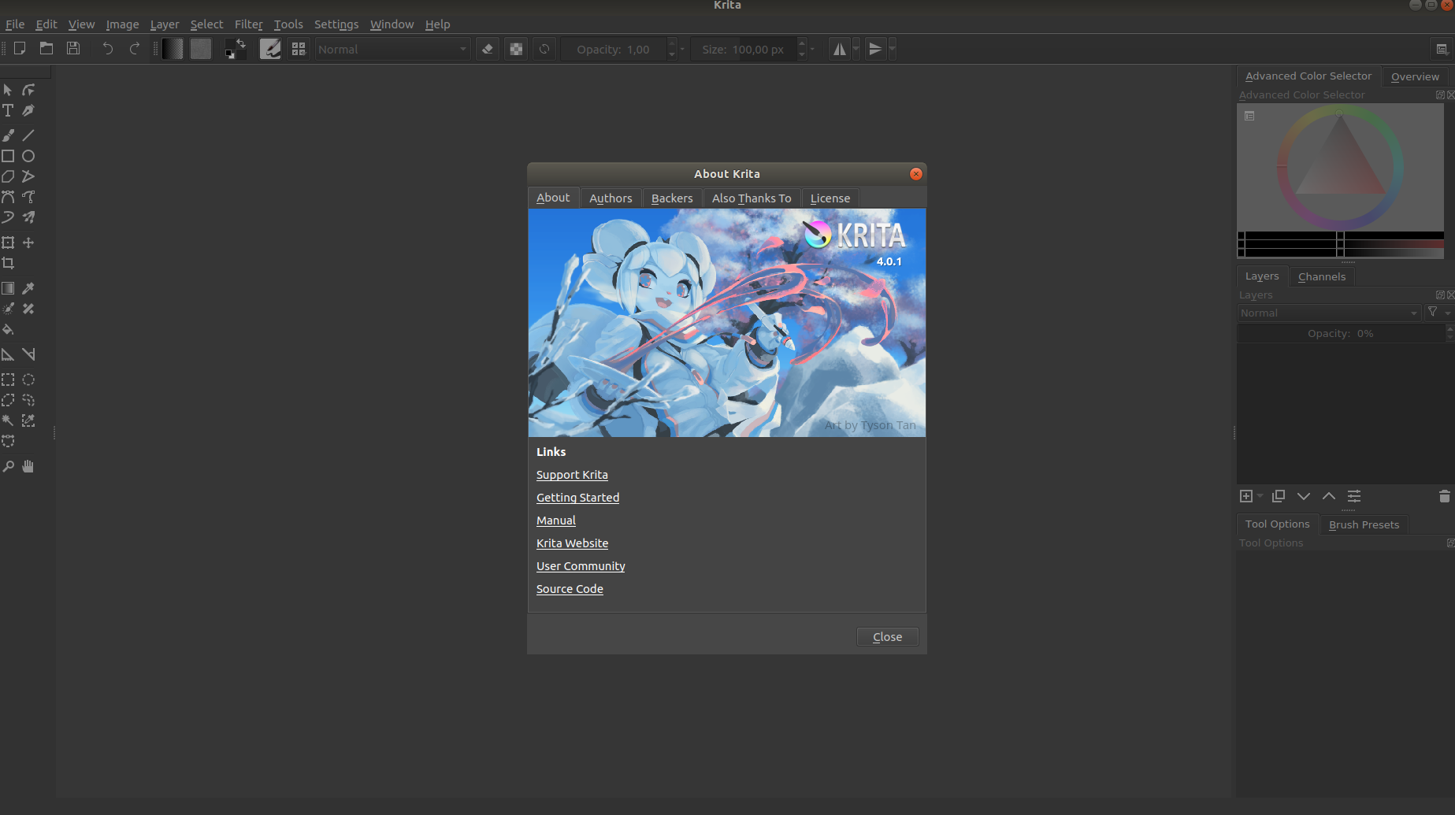Select the Color Picker eyedropper tool
This screenshot has width=1455, height=815.
(x=28, y=288)
